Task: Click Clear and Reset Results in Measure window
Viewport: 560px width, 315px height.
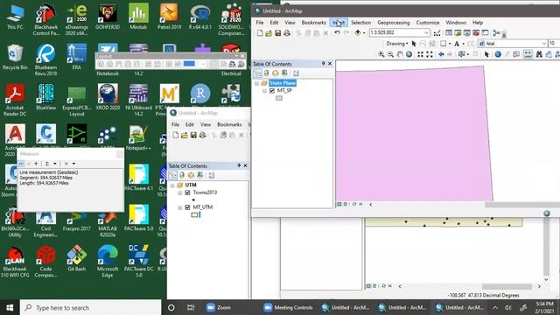Action: tap(66, 164)
